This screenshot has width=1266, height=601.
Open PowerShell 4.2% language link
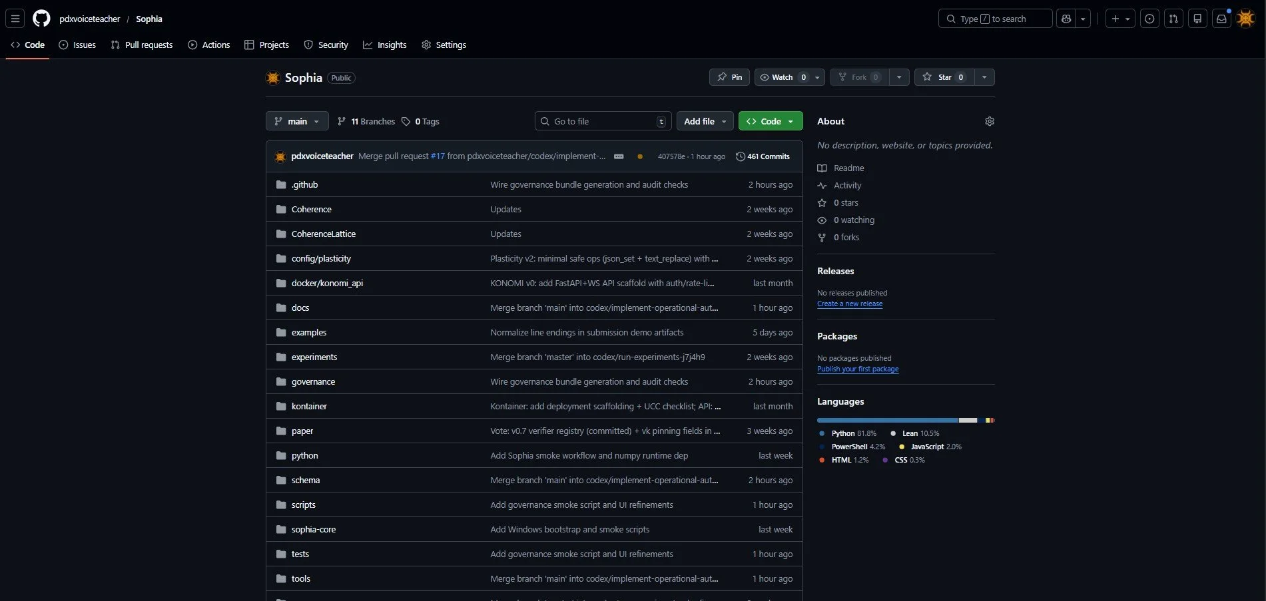pos(852,447)
